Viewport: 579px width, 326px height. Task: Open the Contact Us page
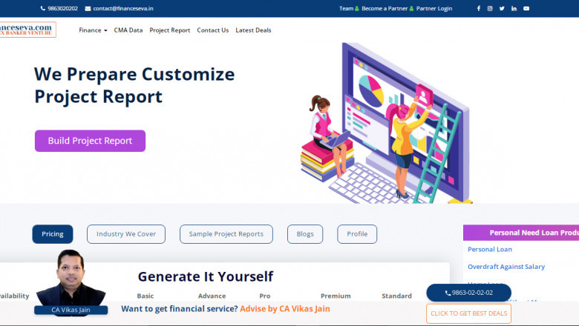pyautogui.click(x=212, y=30)
